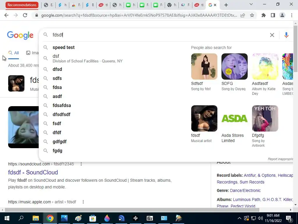Open options for the soundcloud.com result
This screenshot has height=224, width=298.
[x=81, y=164]
